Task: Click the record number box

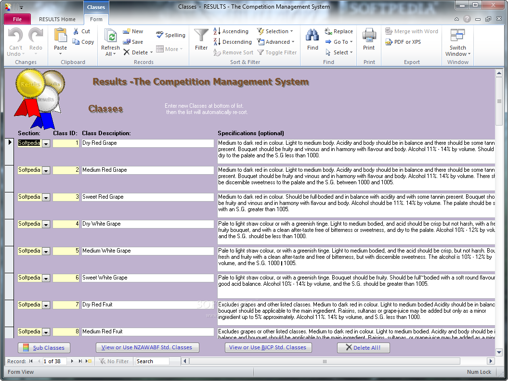Action: [54, 361]
